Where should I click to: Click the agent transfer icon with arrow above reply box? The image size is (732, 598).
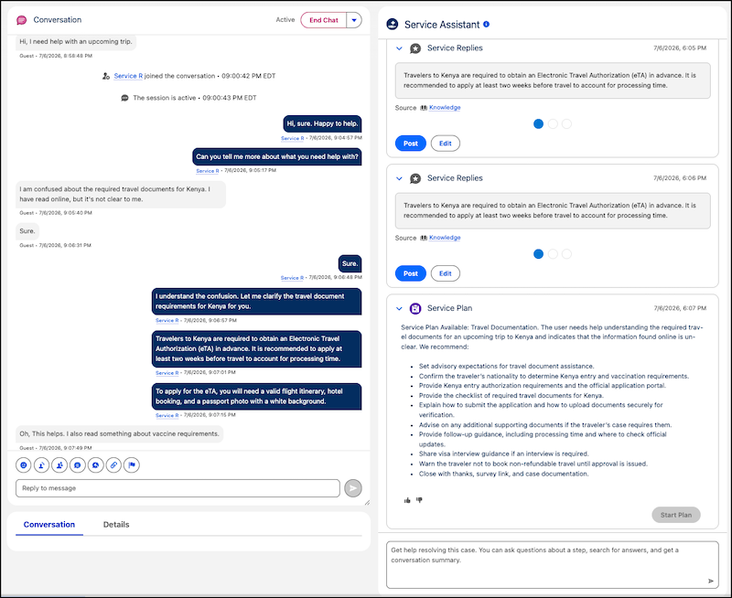click(41, 465)
